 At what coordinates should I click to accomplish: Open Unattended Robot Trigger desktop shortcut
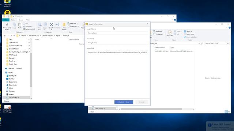(7, 109)
